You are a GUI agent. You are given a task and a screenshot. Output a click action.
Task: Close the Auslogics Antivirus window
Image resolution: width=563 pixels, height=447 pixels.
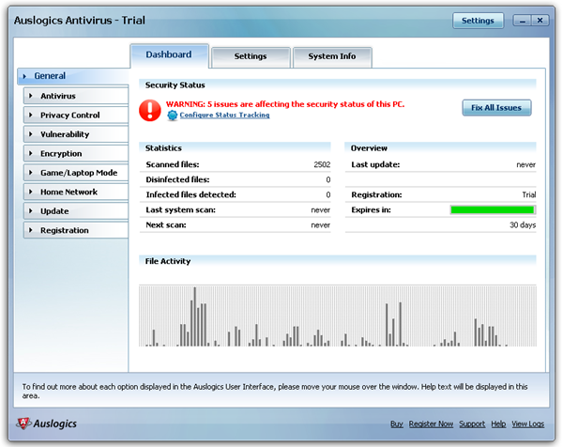point(540,21)
